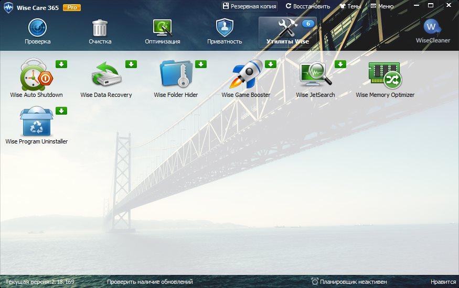Click download arrow for Wise JetSearch

pyautogui.click(x=340, y=64)
